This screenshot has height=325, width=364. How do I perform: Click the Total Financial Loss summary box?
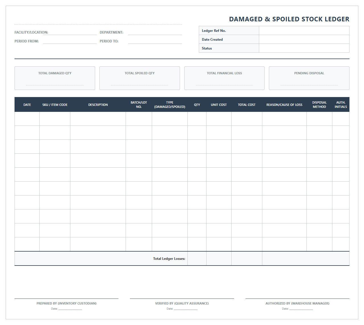[x=224, y=78]
